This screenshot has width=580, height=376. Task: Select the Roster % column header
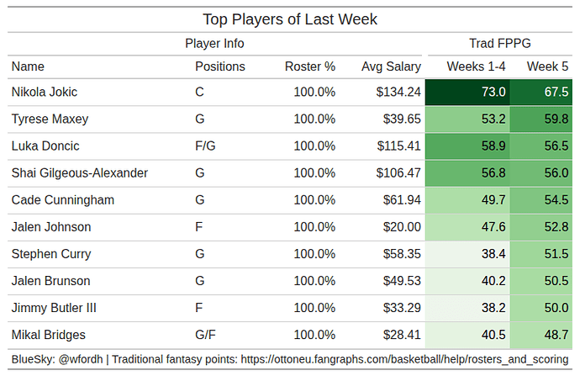coord(310,66)
